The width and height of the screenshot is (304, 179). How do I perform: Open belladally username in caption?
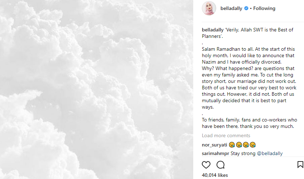[213, 30]
